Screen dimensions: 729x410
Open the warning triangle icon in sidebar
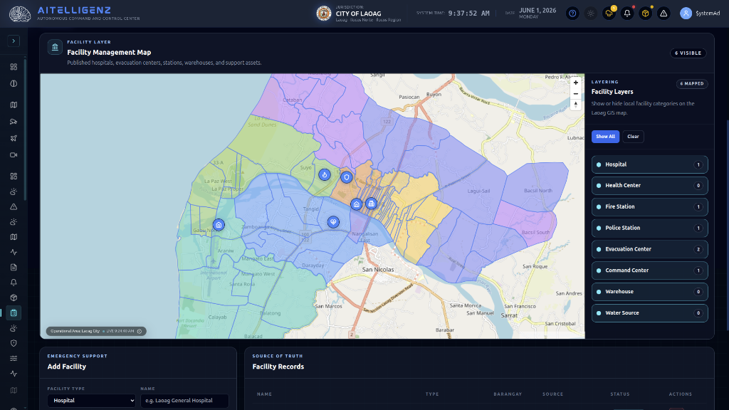point(14,207)
